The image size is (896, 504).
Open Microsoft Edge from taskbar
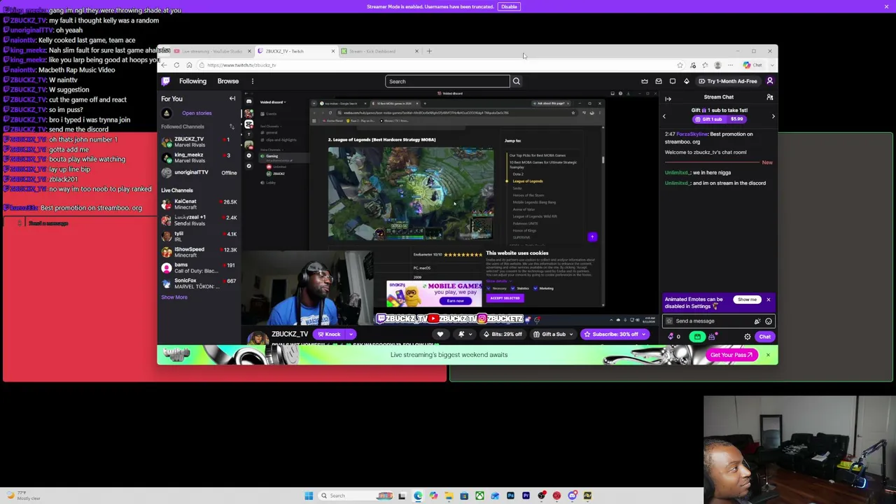point(418,496)
